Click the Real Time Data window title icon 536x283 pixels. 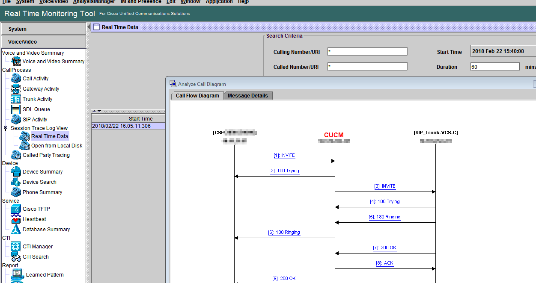point(97,27)
